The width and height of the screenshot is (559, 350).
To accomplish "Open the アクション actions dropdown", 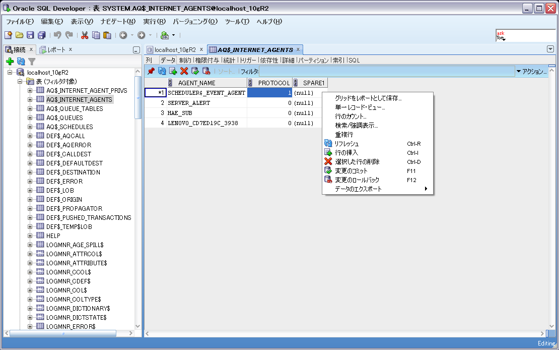I will [531, 72].
